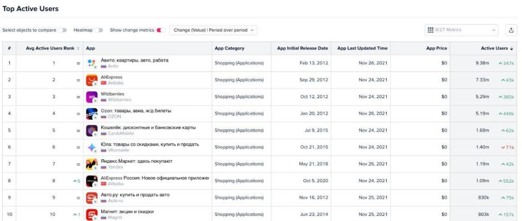Click the AliExpress Россия app icon
Viewport: 522px width, 221px height.
(92, 181)
